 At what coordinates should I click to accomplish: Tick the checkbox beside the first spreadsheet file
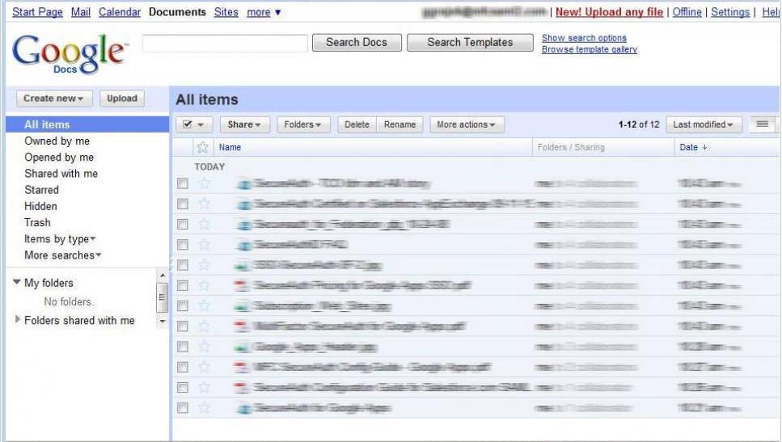click(x=183, y=265)
